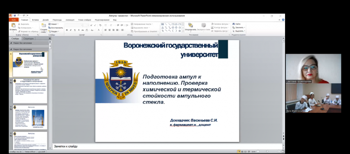
Task: Close the slides pane with X
Action: (50, 38)
